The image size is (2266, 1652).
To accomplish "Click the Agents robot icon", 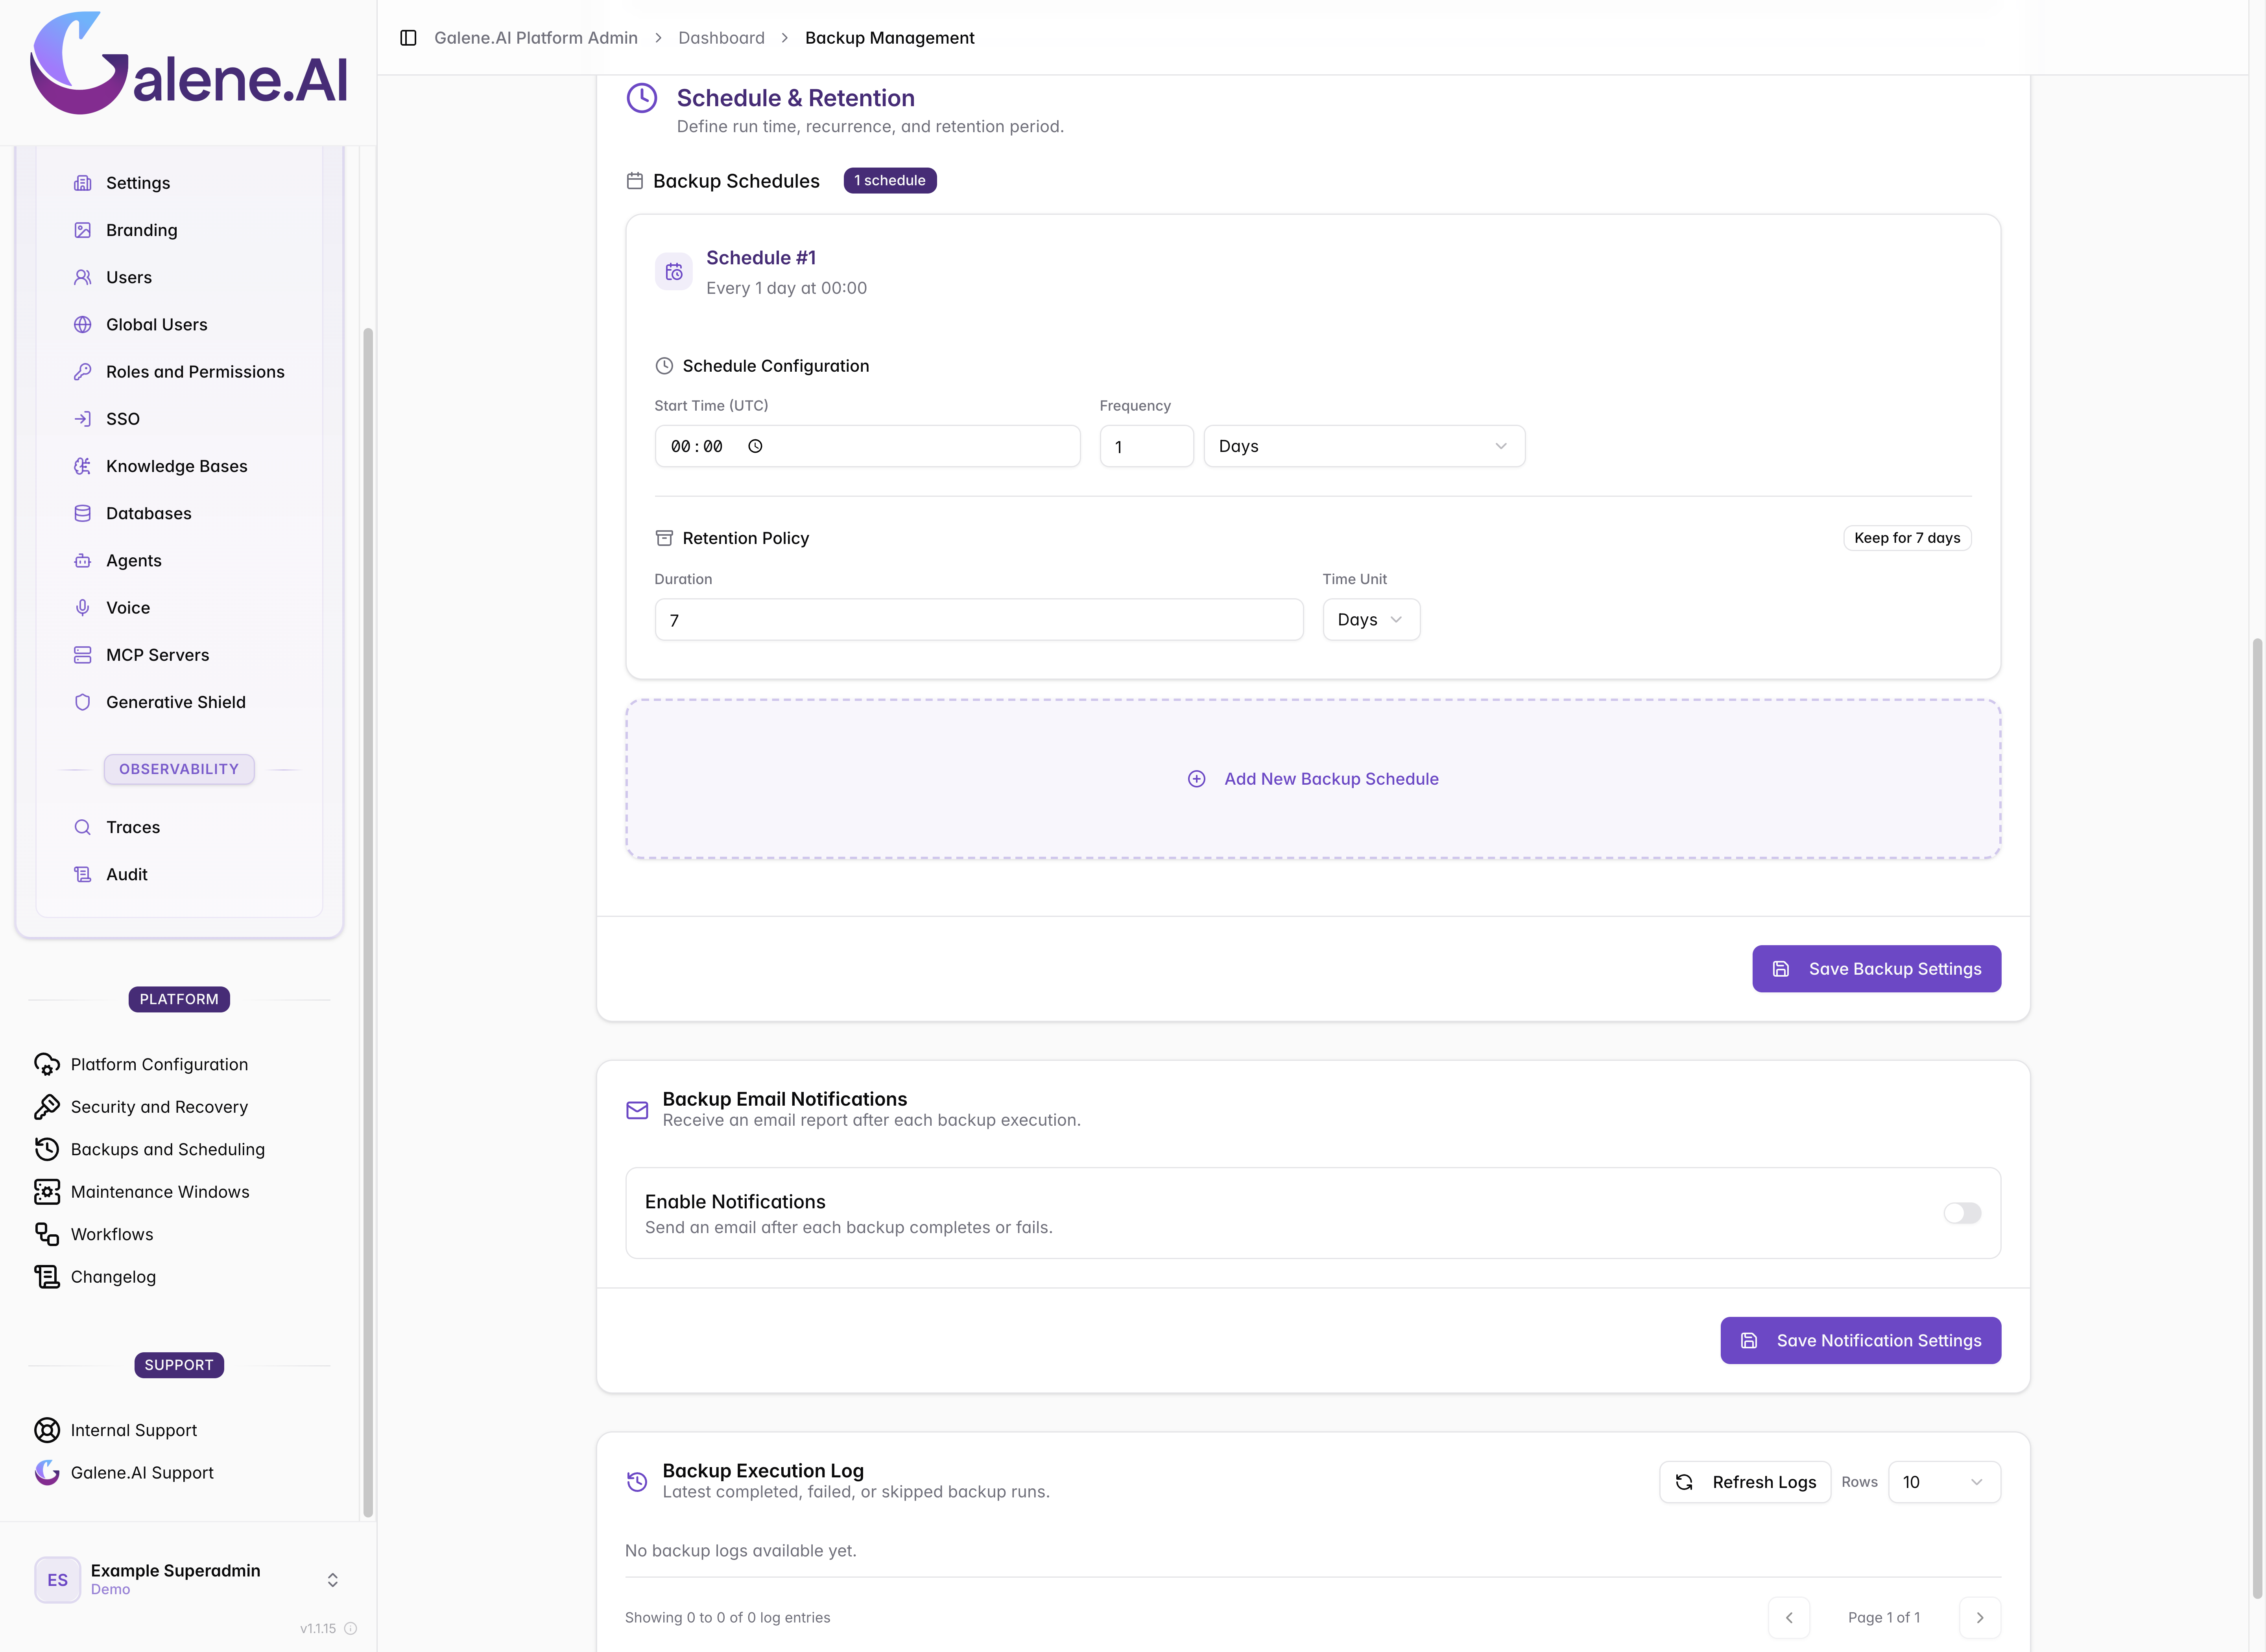I will click(83, 561).
